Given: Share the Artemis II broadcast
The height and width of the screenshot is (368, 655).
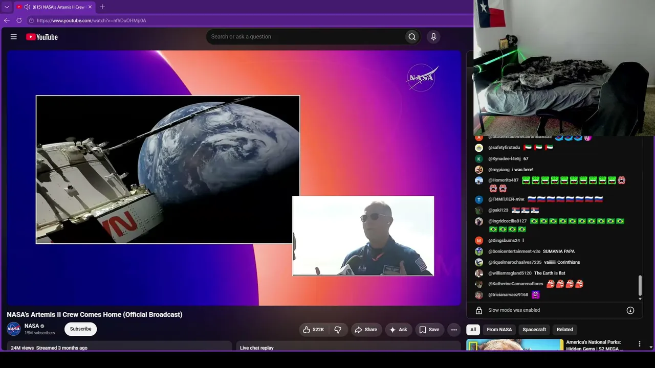Looking at the screenshot, I should 366,330.
